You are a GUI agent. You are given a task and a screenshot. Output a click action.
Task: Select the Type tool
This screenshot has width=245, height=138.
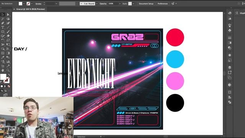3,27
